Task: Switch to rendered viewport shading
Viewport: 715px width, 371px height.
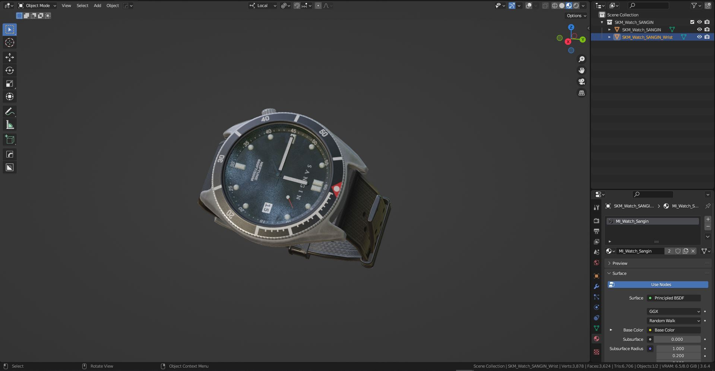Action: 576,6
